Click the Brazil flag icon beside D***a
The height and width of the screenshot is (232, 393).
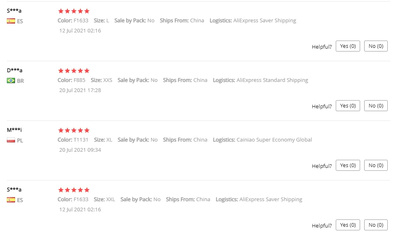point(11,81)
